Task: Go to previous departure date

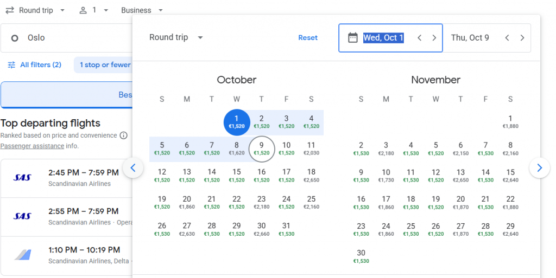Action: pyautogui.click(x=420, y=38)
